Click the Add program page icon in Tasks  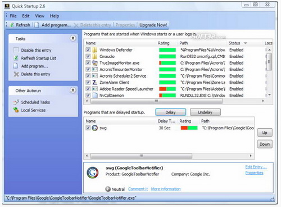tap(16, 66)
